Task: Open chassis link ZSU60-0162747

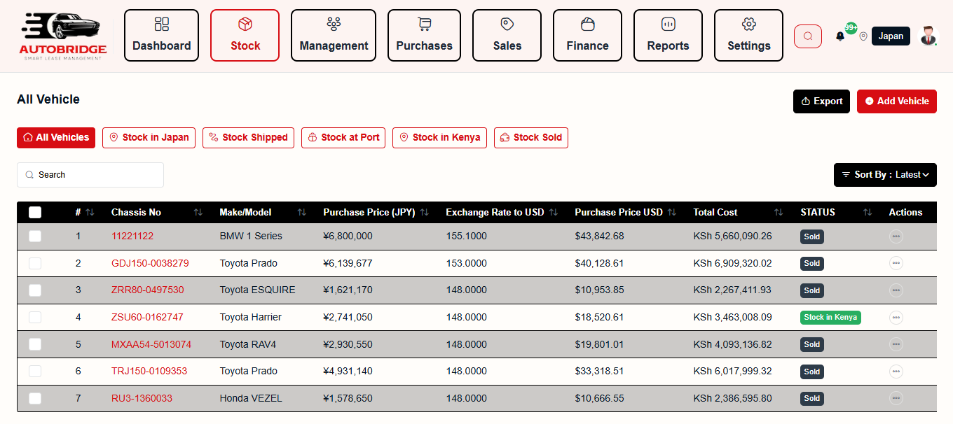Action: [147, 318]
